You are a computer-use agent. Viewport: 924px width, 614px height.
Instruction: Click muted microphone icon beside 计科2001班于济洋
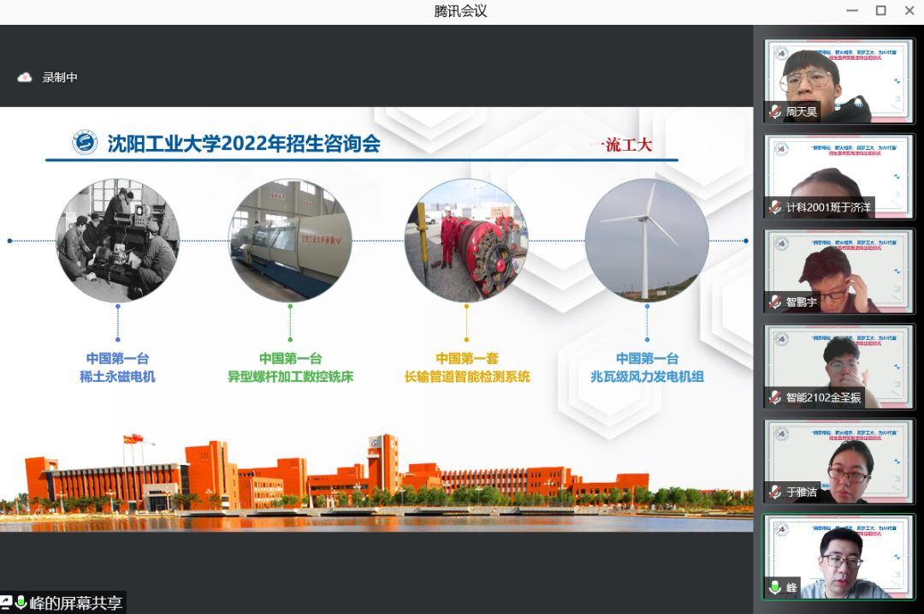775,207
